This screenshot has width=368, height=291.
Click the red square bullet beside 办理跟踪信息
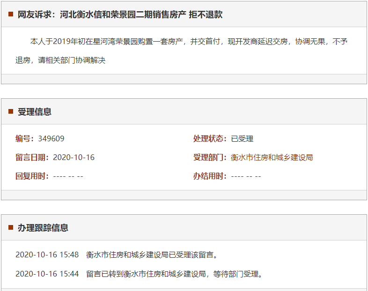(x=11, y=228)
